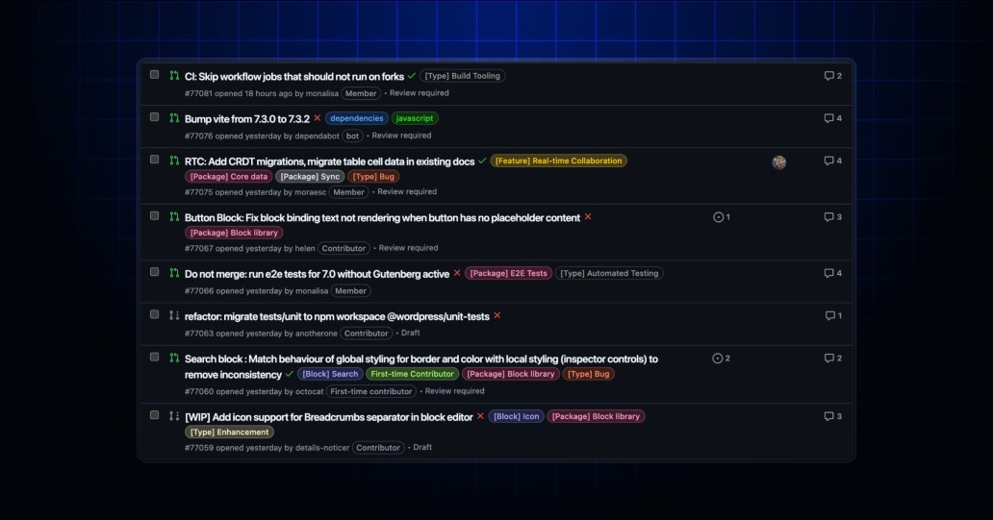Open PR titled CI: Skip workflow jobs
Image resolution: width=993 pixels, height=520 pixels.
(294, 77)
